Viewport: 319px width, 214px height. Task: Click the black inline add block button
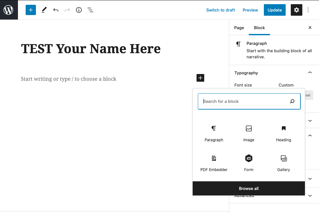200,78
